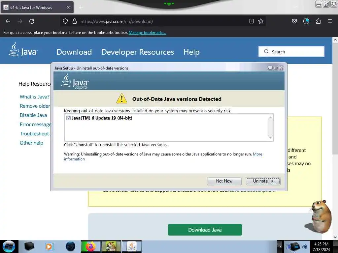Open a new tab with plus button
Viewport: 338px width, 253px height.
click(x=81, y=8)
